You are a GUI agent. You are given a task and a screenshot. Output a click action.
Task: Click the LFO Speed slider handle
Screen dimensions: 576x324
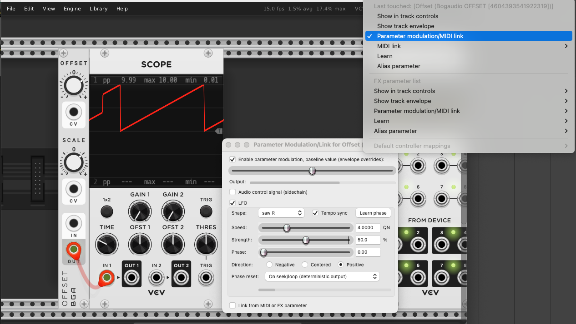pyautogui.click(x=287, y=228)
